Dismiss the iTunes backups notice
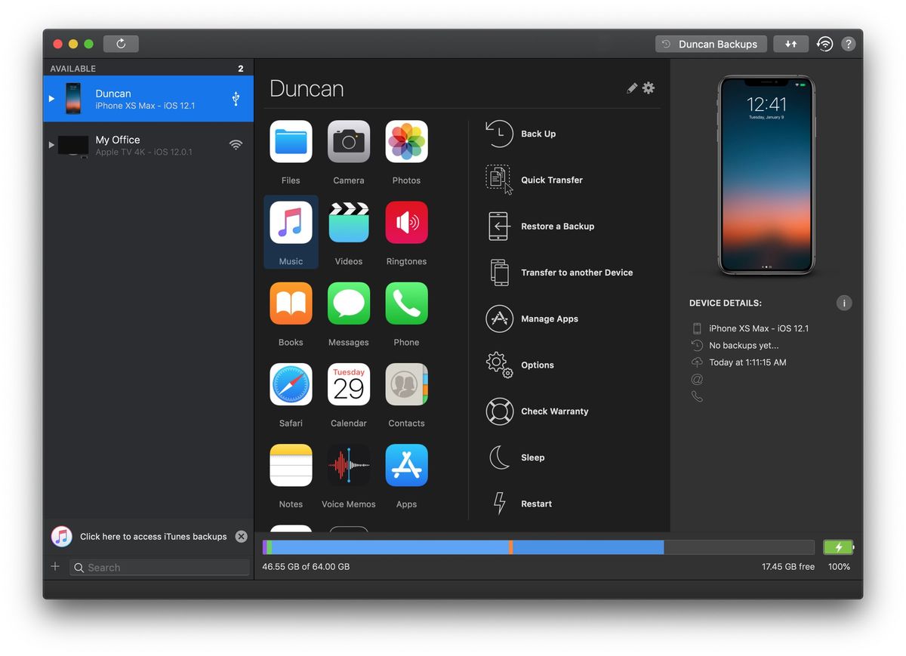Image resolution: width=906 pixels, height=656 pixels. (x=241, y=536)
